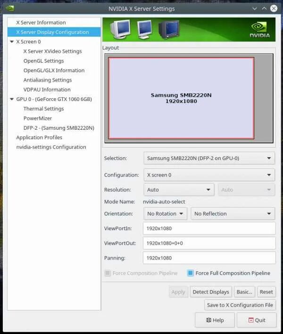Open the refresh rate Auto dropdown
Viewport: 283px width, 334px height.
[246, 190]
